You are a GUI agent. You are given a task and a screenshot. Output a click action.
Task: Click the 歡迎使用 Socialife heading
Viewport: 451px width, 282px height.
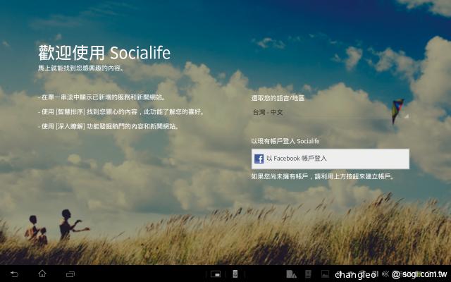tap(104, 53)
